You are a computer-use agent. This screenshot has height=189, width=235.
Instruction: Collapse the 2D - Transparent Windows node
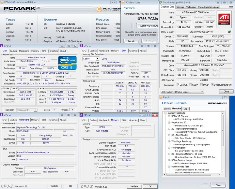coord(169,129)
